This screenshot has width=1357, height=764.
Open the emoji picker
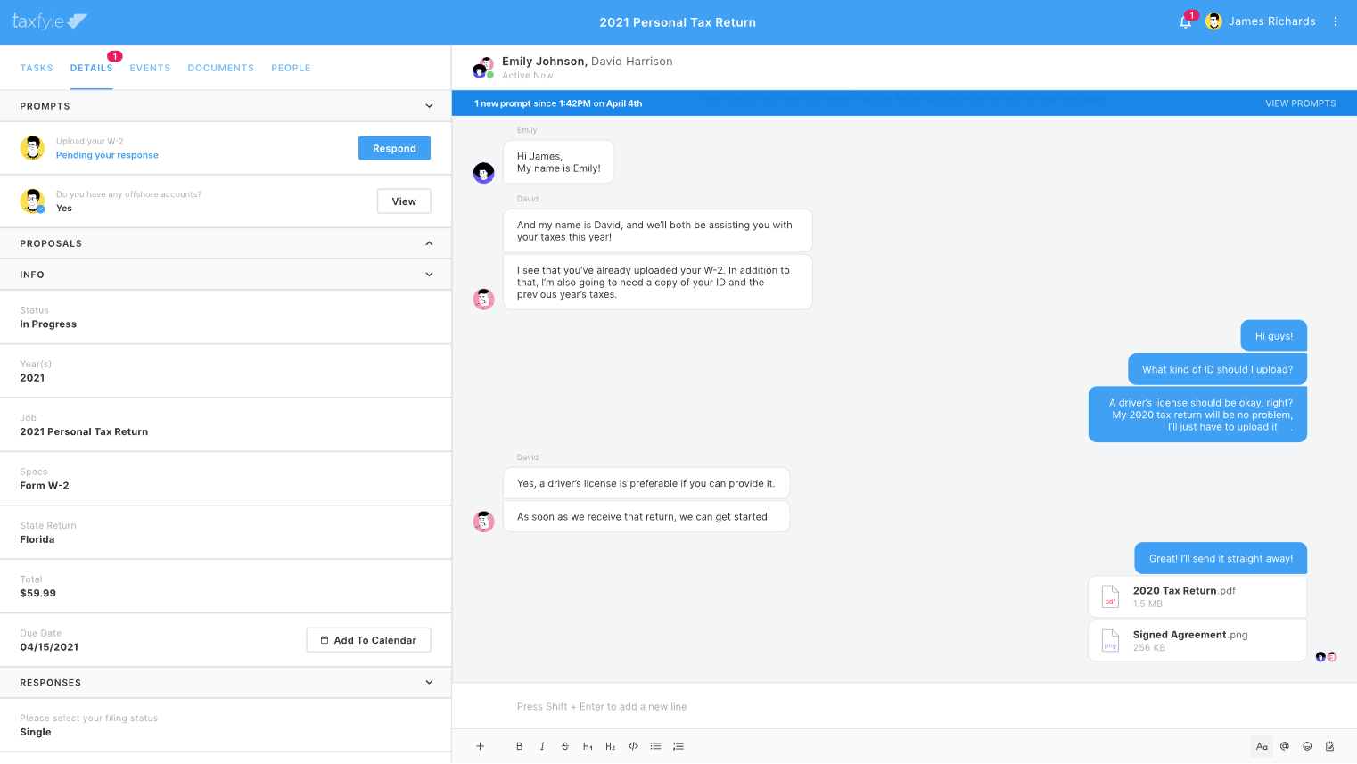(x=1307, y=746)
